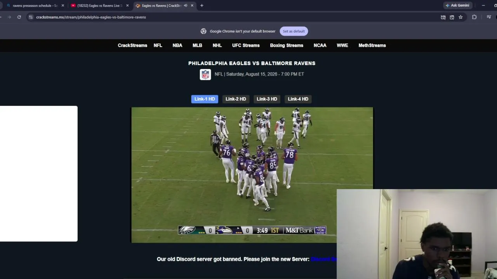Image resolution: width=497 pixels, height=279 pixels.
Task: Select the Eagles vs Ravens CrackStreams tab
Action: point(164,5)
